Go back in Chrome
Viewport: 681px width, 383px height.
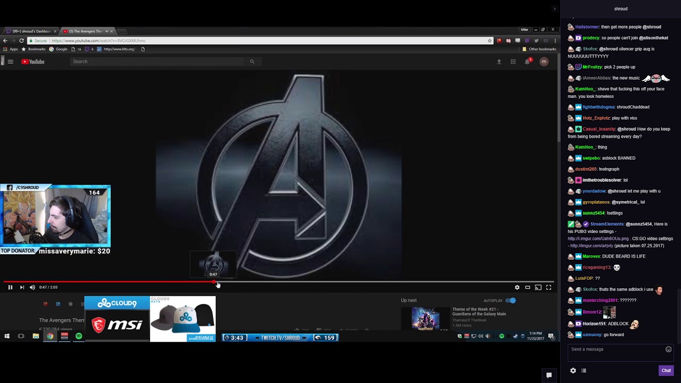[5, 40]
